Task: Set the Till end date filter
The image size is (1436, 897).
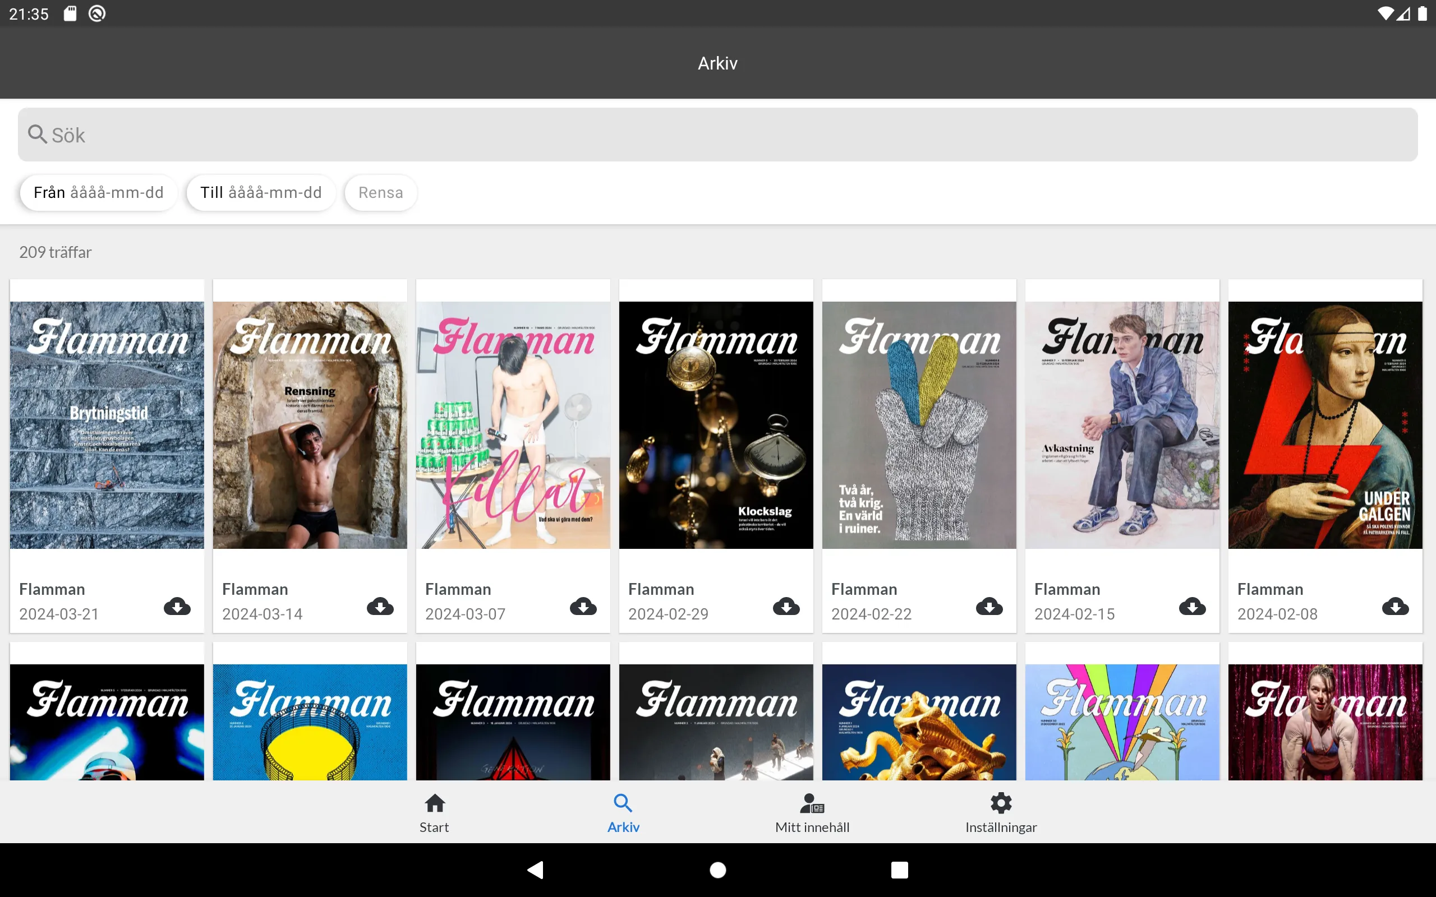Action: (261, 193)
